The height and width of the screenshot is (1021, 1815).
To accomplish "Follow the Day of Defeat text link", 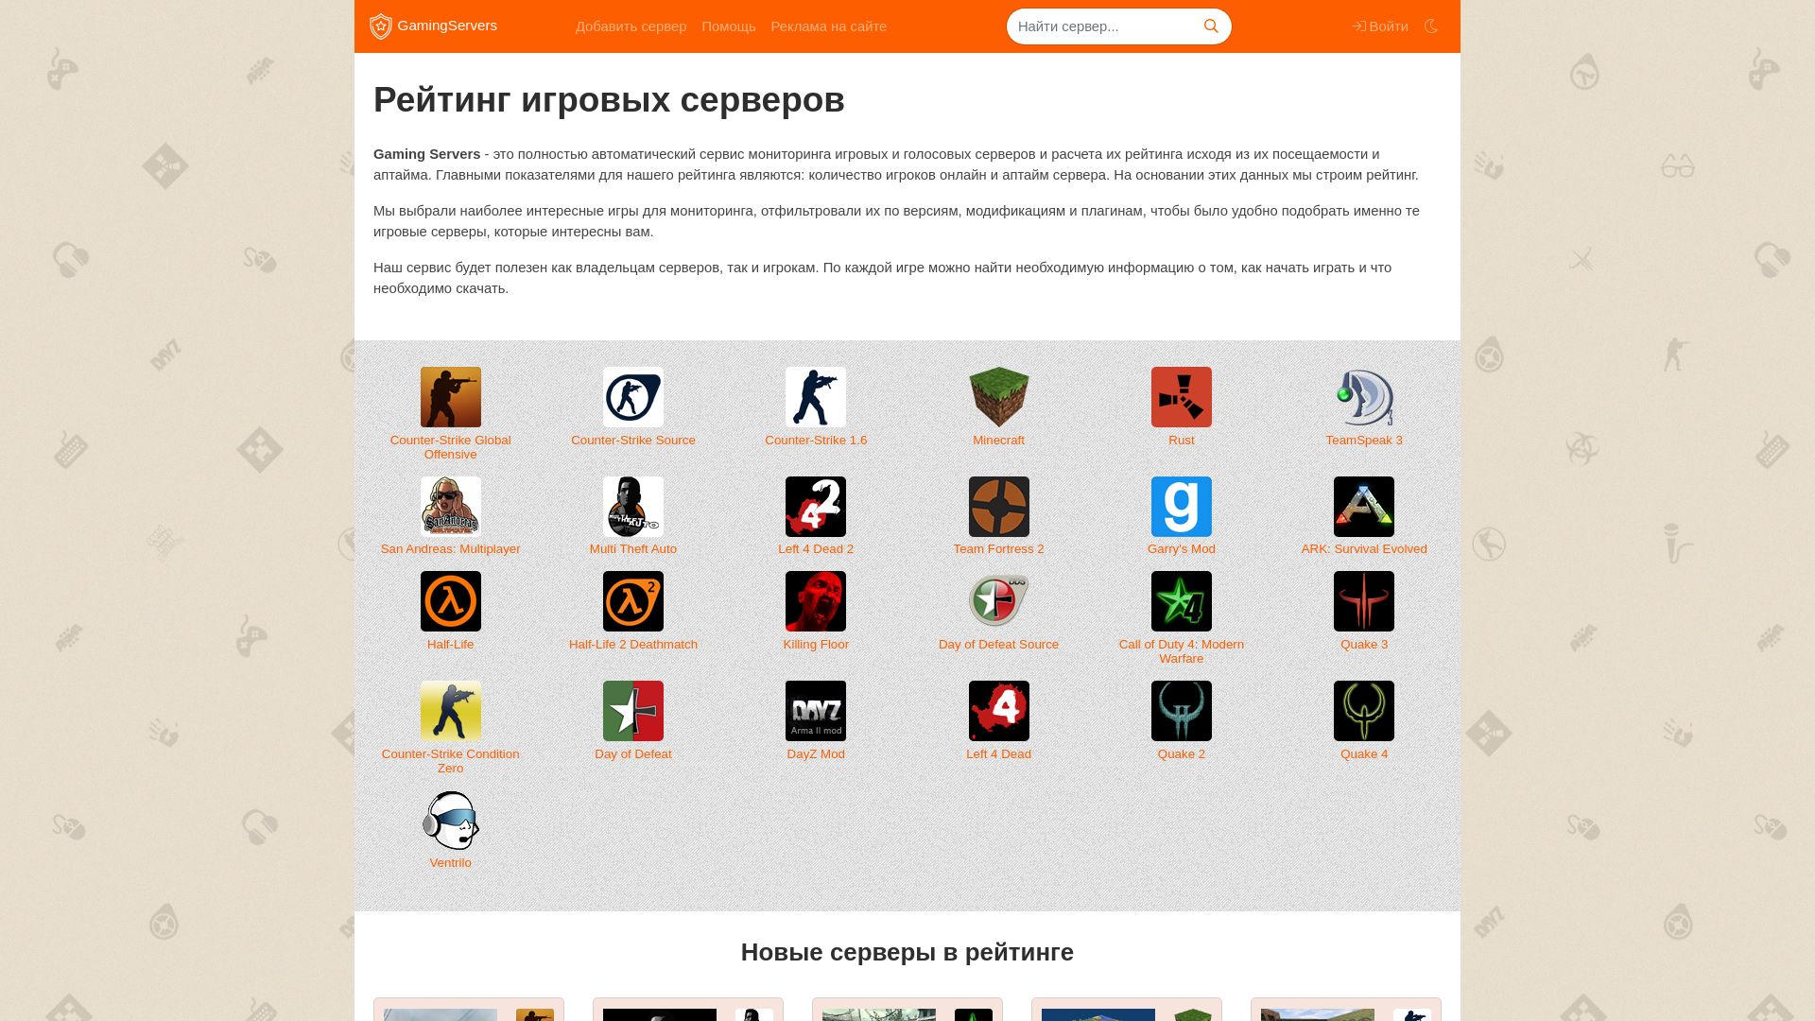I will (x=633, y=754).
